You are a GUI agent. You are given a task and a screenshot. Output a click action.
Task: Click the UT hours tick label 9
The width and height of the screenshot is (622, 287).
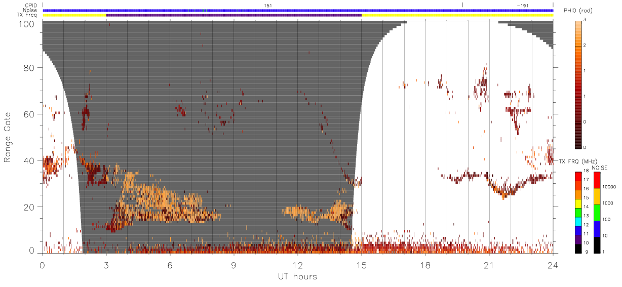coord(234,266)
